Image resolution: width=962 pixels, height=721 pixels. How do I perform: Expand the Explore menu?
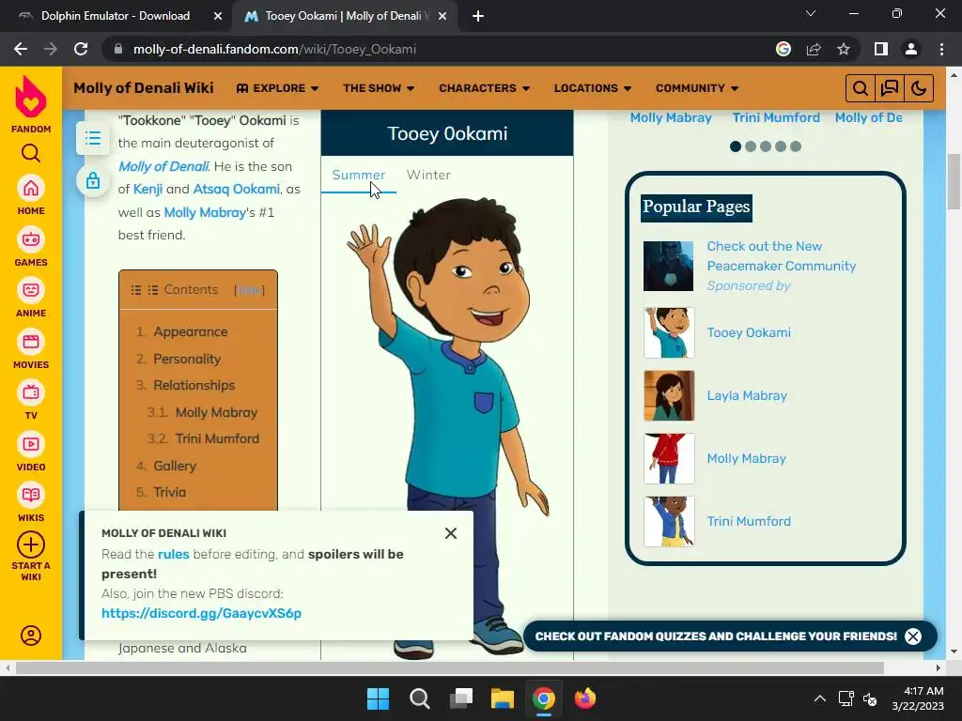pos(277,88)
